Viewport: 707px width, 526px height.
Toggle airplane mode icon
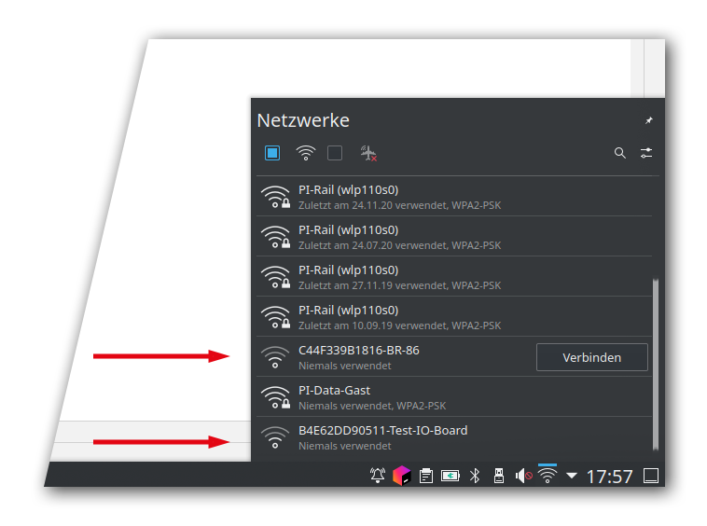pyautogui.click(x=368, y=153)
